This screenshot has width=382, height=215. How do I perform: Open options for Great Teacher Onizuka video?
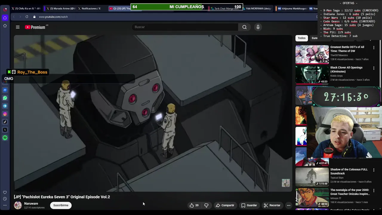click(374, 190)
